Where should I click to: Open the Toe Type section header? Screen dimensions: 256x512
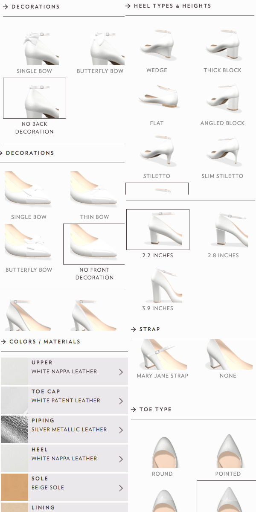click(151, 410)
